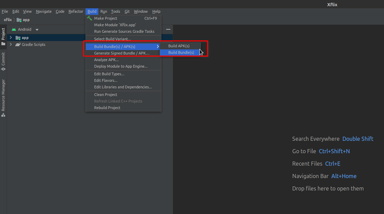Open the Edit menu

click(x=16, y=11)
